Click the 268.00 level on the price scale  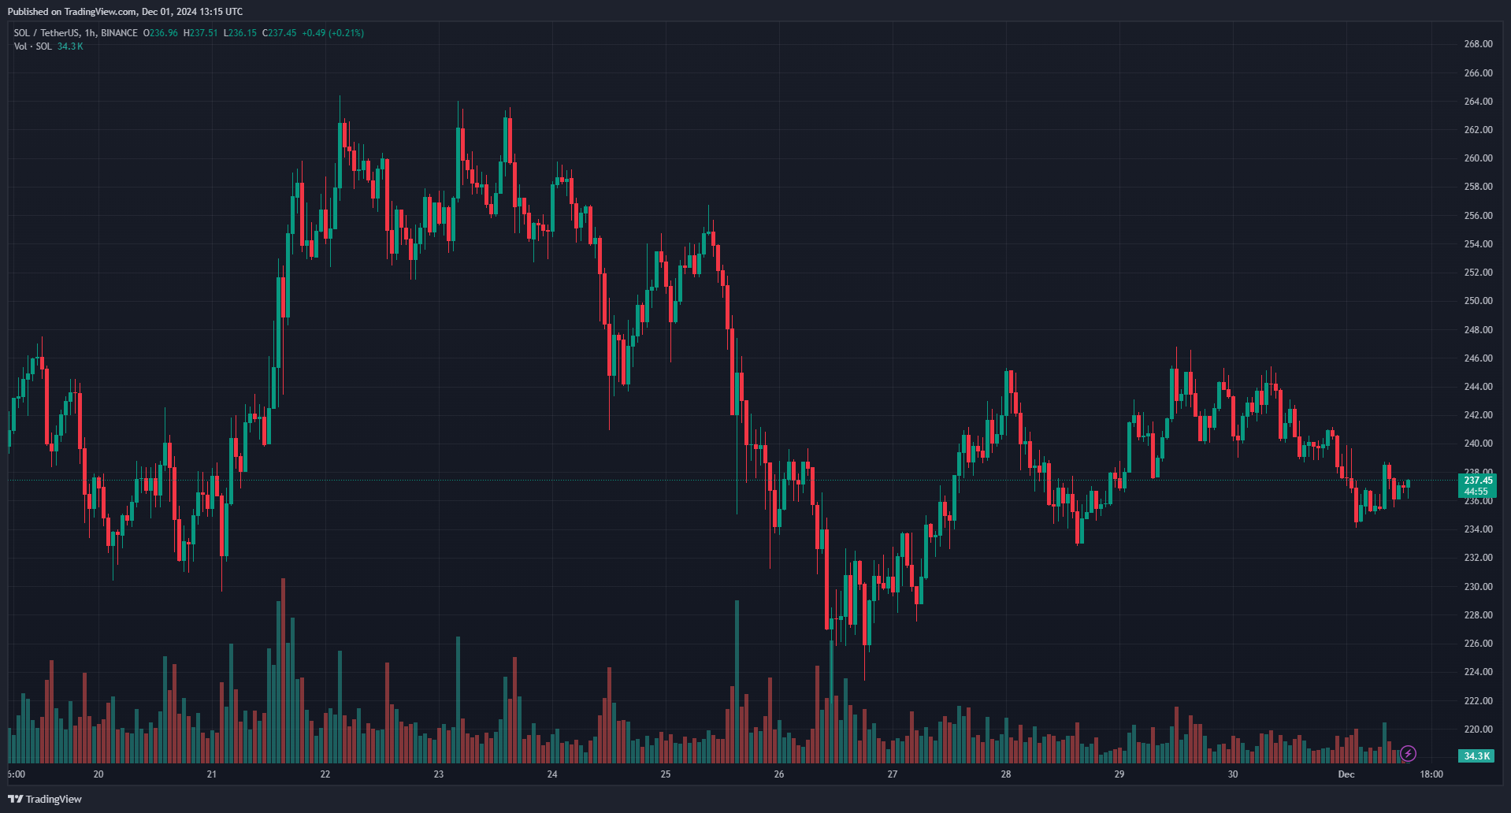point(1478,44)
